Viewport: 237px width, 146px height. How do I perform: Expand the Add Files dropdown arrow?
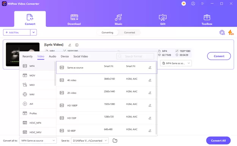pyautogui.click(x=33, y=33)
